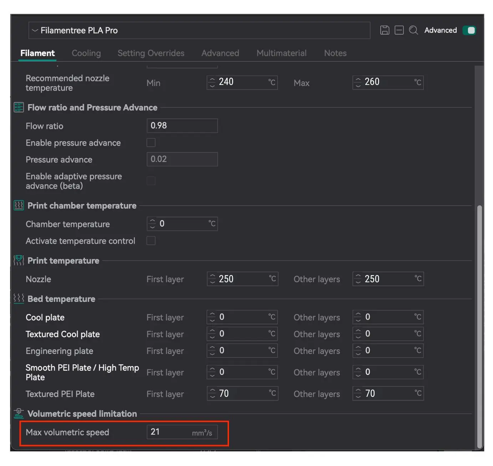This screenshot has height=466, width=493.
Task: Click the vertical scrollbar on the right
Action: pos(479,321)
